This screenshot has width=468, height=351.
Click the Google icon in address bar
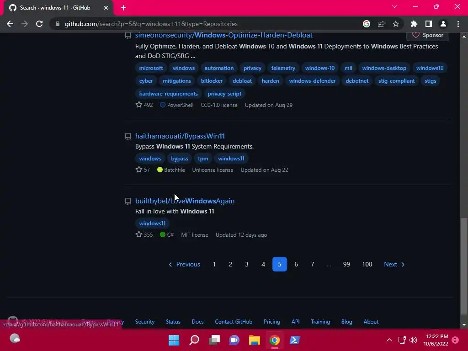[367, 24]
